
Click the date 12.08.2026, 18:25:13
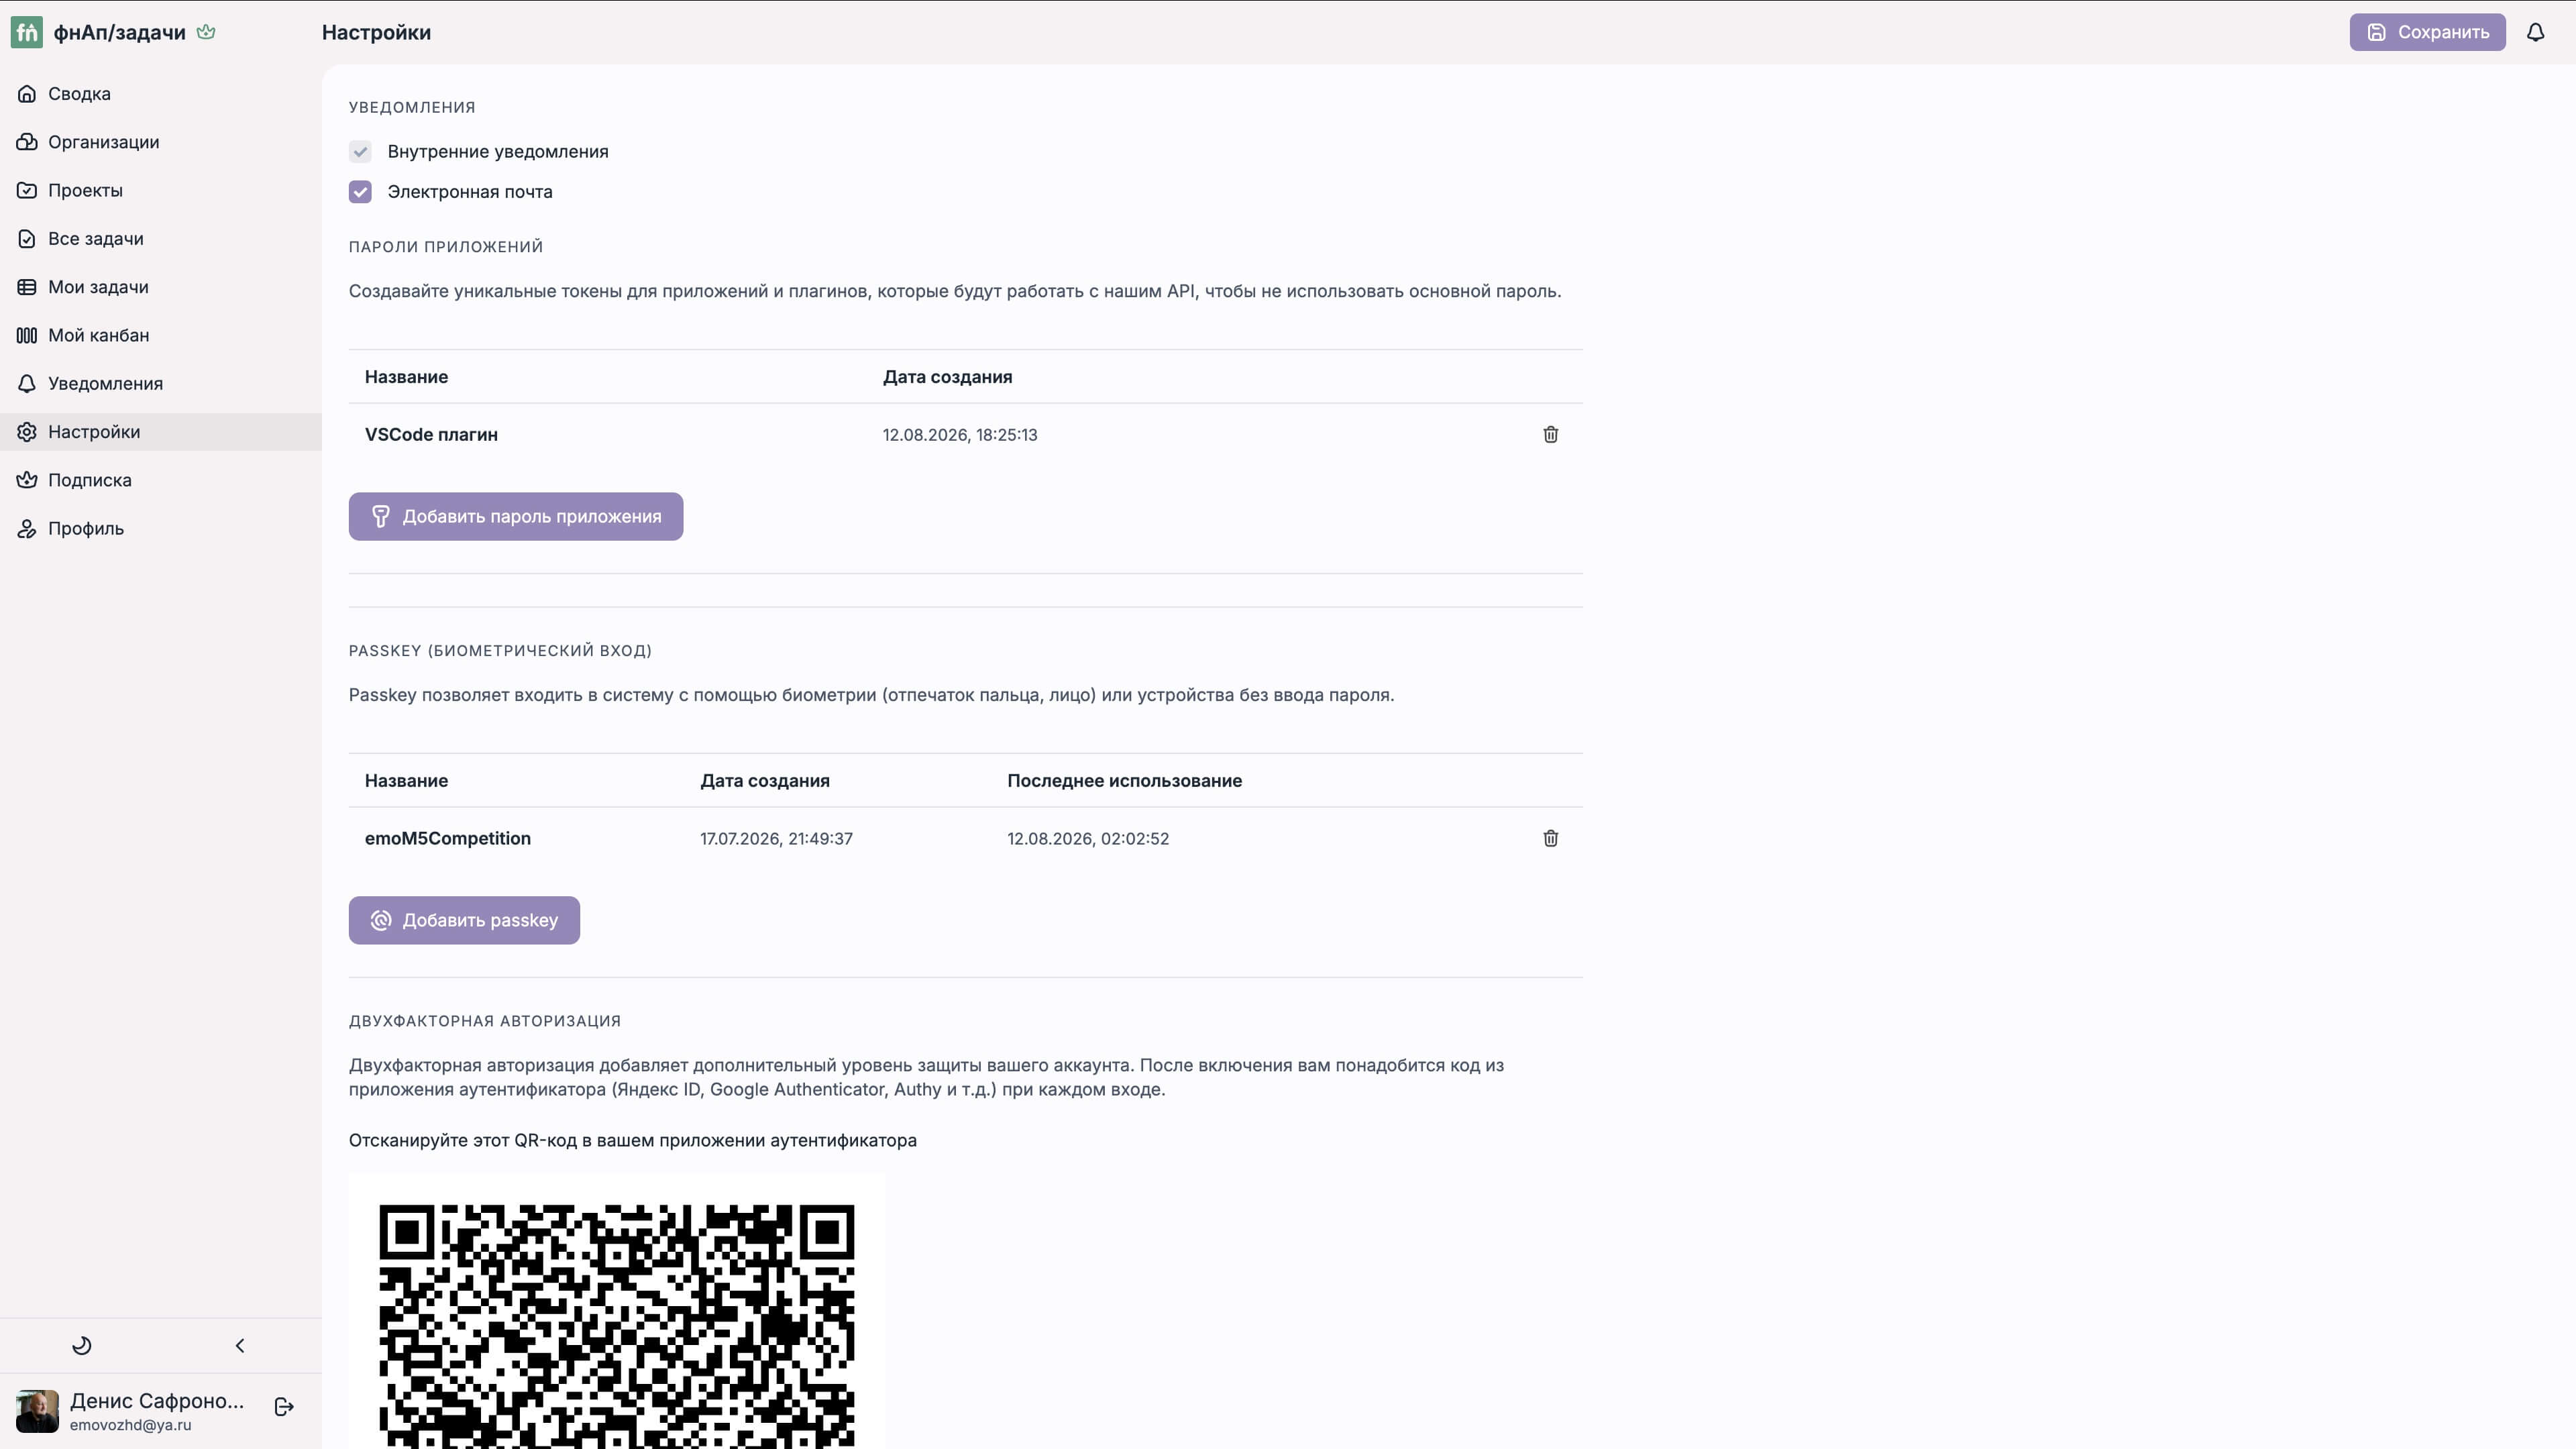(960, 435)
